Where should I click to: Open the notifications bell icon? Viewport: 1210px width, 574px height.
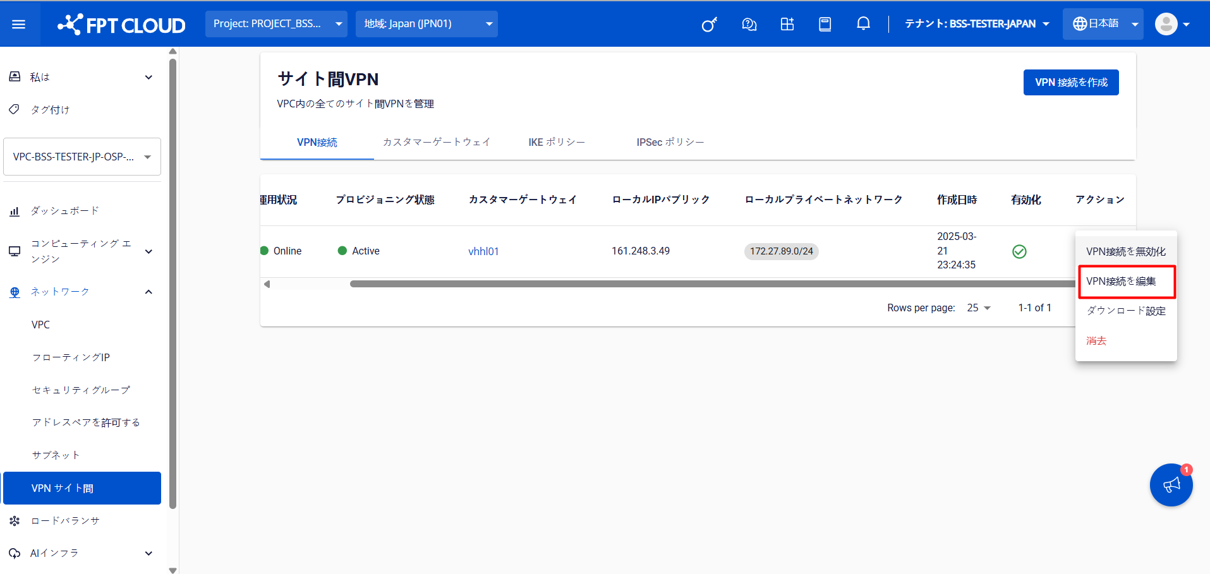[863, 24]
